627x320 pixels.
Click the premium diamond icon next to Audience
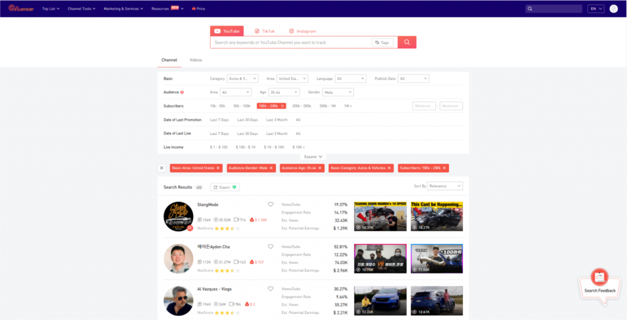(182, 92)
